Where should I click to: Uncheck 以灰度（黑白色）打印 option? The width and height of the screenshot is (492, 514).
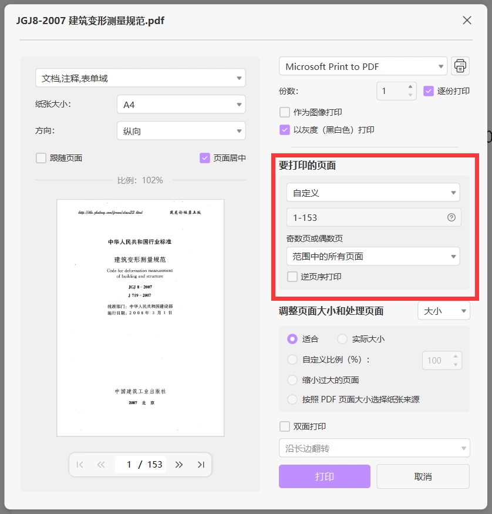(285, 130)
